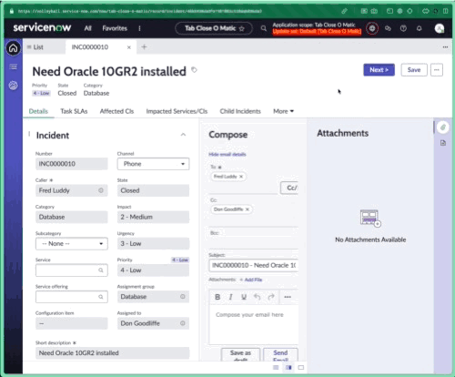The width and height of the screenshot is (455, 377).
Task: Remove Fred Luddy from To recipients
Action: tap(241, 177)
